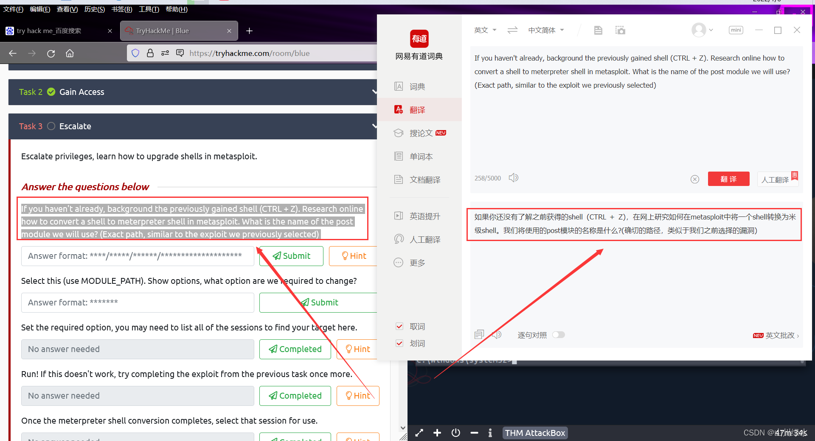
Task: Click the post module answer input field
Action: coord(138,256)
